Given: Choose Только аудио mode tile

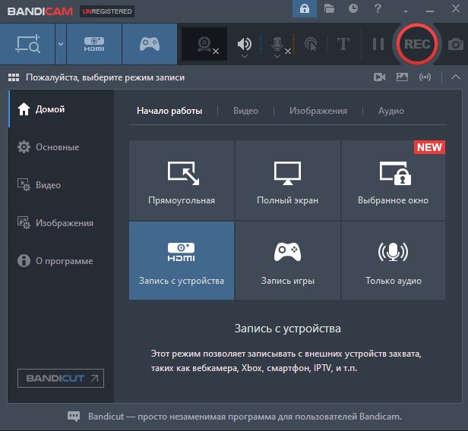Looking at the screenshot, I should 394,260.
